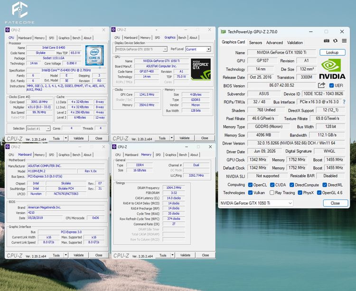This screenshot has width=356, height=291.
Task: Click the Device ID field in GPU-Z
Action: tap(323, 94)
